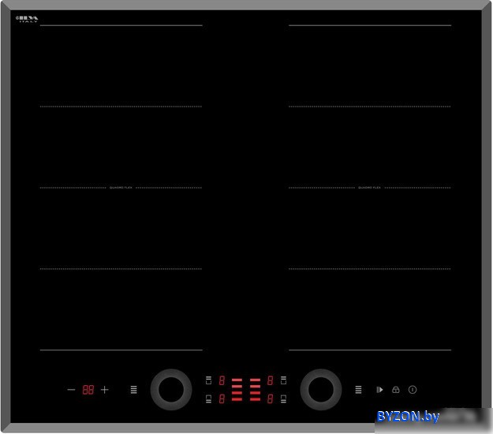Tap the left column of red level bars
Screen dimensions: 493x434
click(x=237, y=390)
